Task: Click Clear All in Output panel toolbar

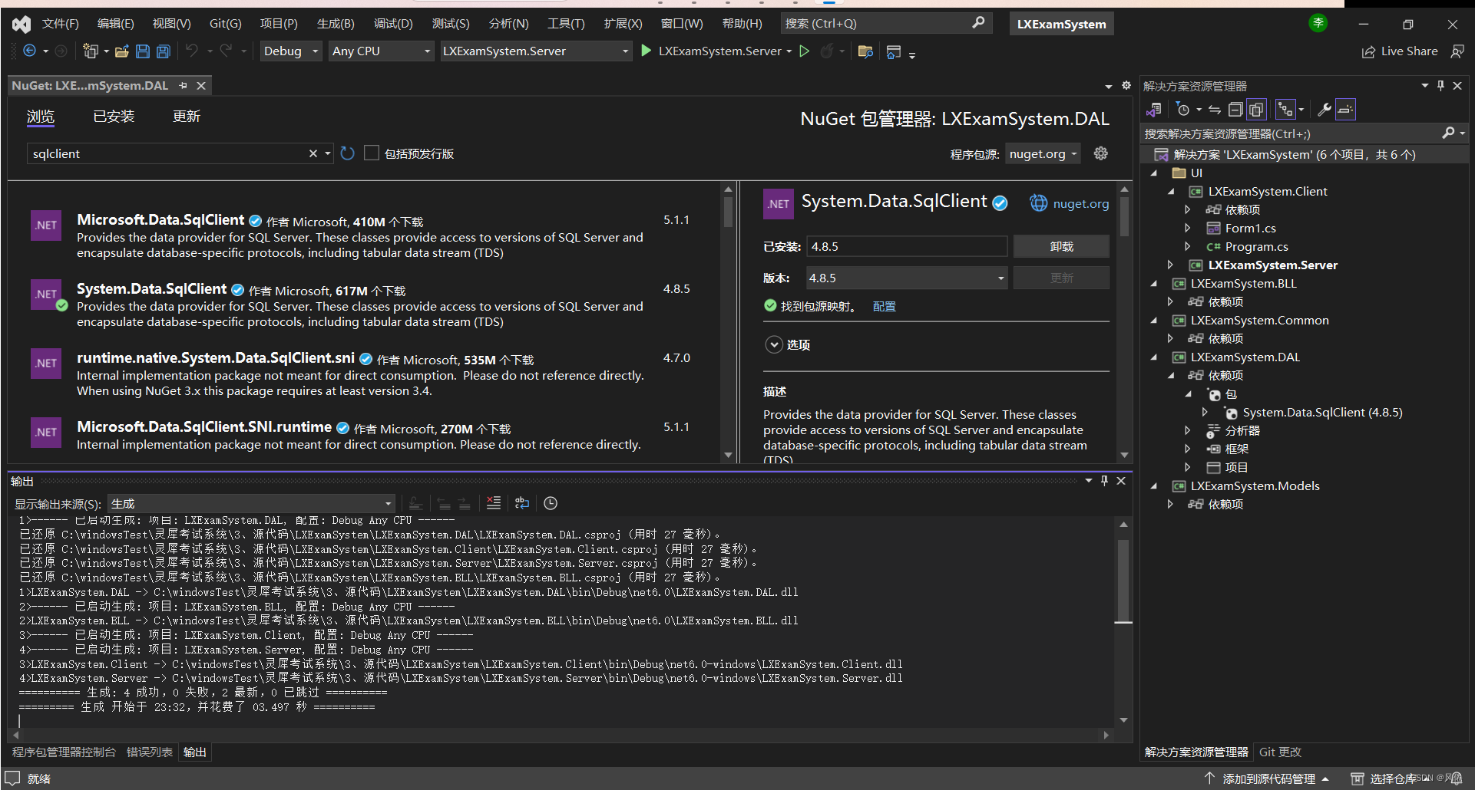Action: (x=494, y=503)
